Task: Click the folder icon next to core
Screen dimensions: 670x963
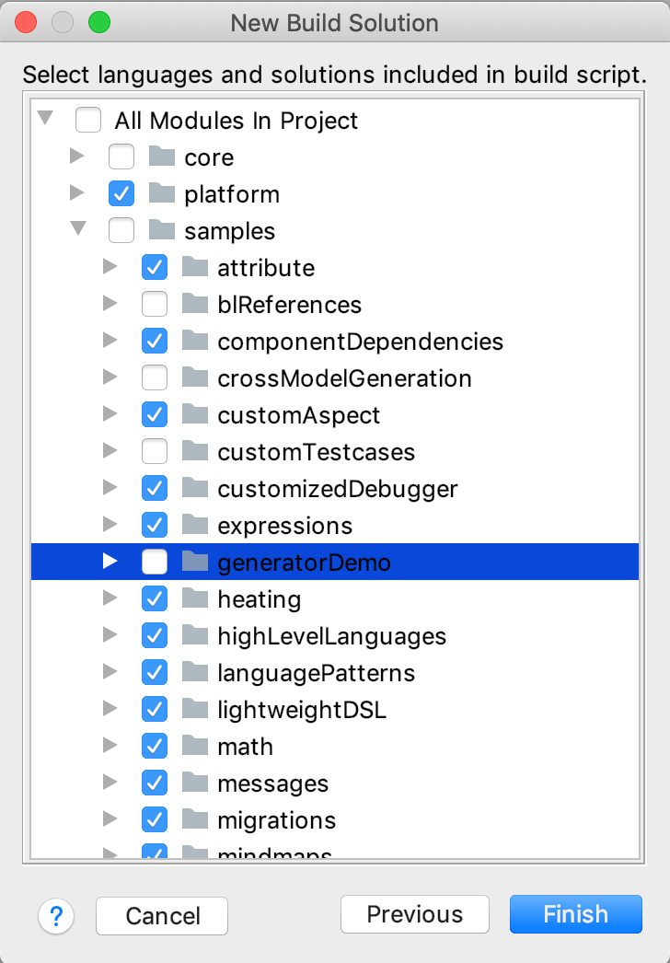Action: (162, 157)
